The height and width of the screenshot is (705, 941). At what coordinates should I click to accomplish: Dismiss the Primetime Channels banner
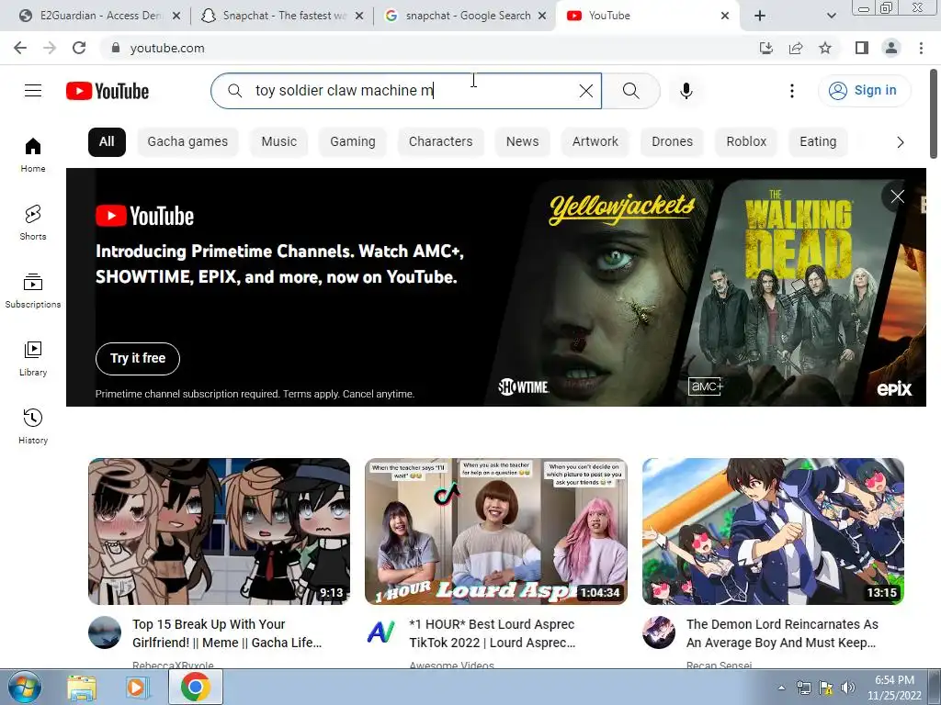pyautogui.click(x=897, y=196)
